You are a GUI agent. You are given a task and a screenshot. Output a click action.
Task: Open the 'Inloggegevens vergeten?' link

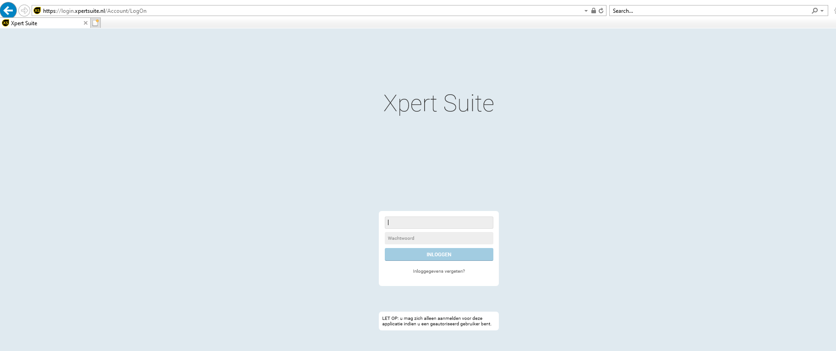[438, 271]
